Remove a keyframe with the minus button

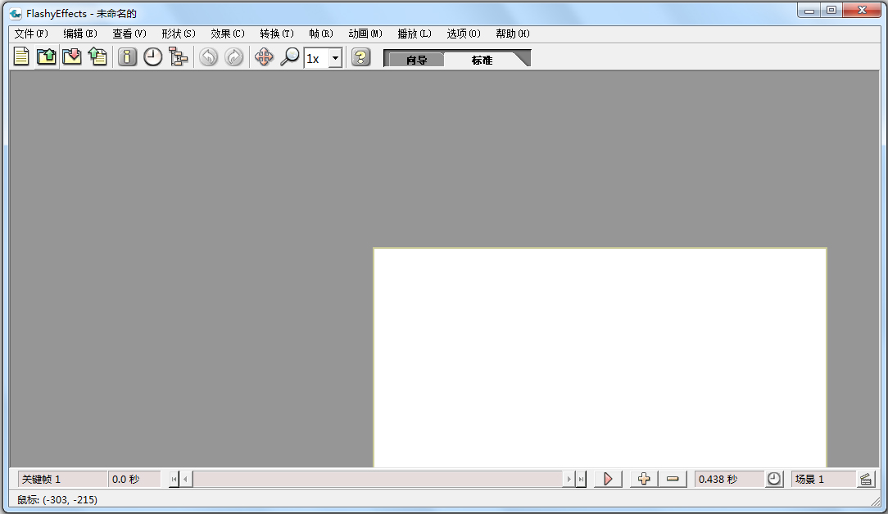673,479
